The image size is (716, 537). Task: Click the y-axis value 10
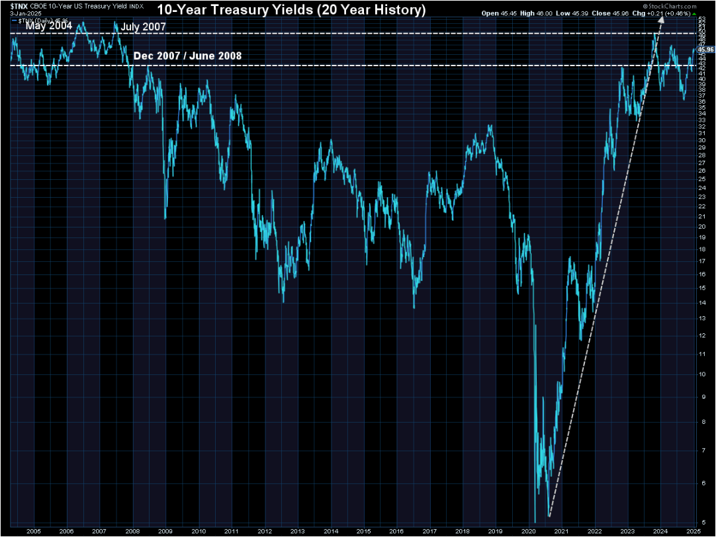[702, 374]
